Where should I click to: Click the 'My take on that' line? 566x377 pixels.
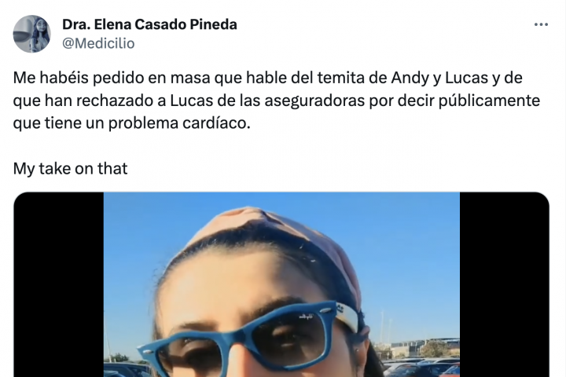pos(71,169)
